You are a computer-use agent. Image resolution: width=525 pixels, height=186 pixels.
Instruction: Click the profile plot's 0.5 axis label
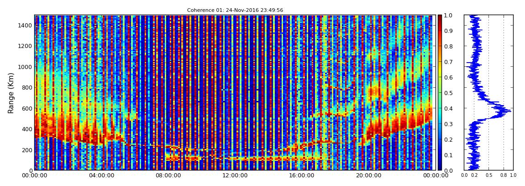pos(489,175)
